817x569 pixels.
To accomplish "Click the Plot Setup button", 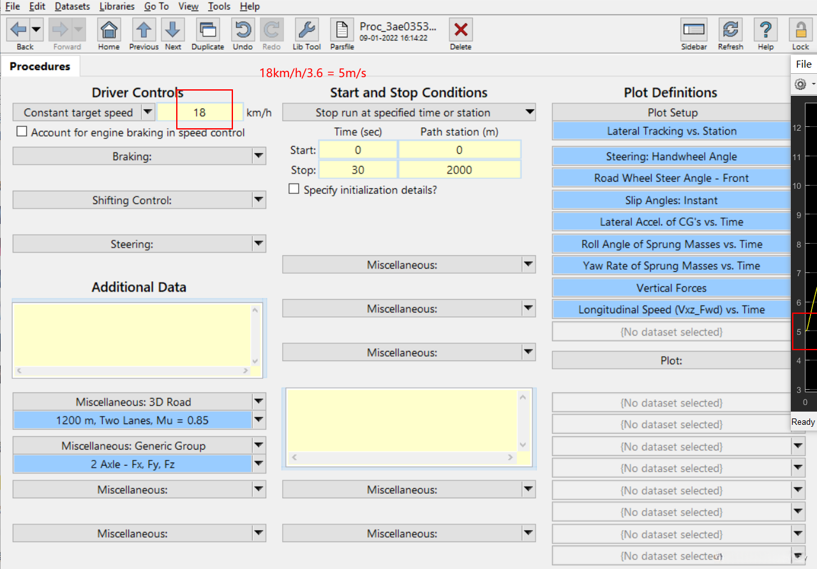I will [x=671, y=112].
